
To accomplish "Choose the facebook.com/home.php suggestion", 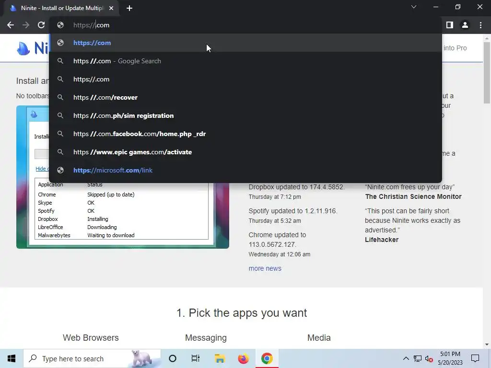I will pos(245,134).
